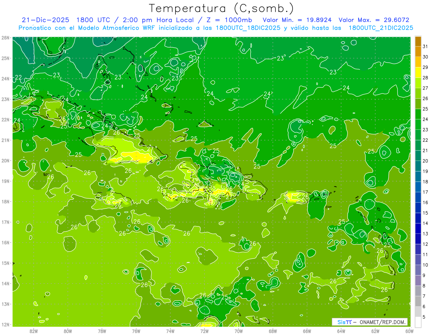This screenshot has width=435, height=336.
Task: Click the '13N' latitude axis label
Action: (x=5, y=304)
